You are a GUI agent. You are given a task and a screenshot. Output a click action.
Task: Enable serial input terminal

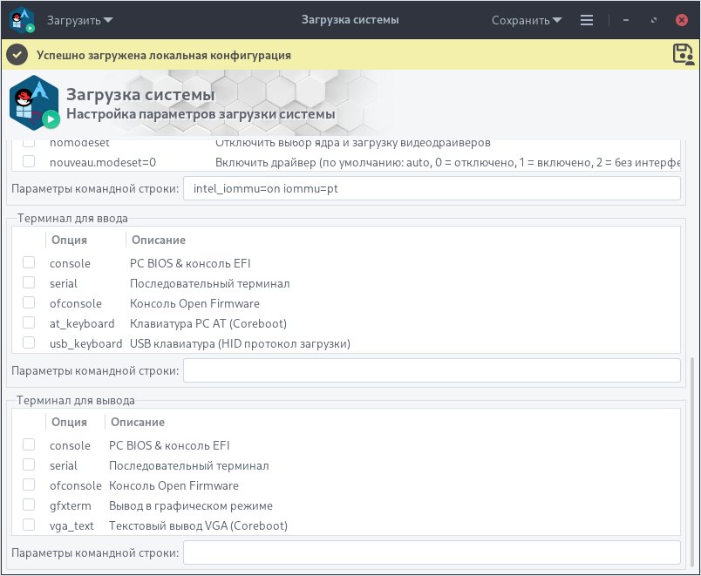28,283
